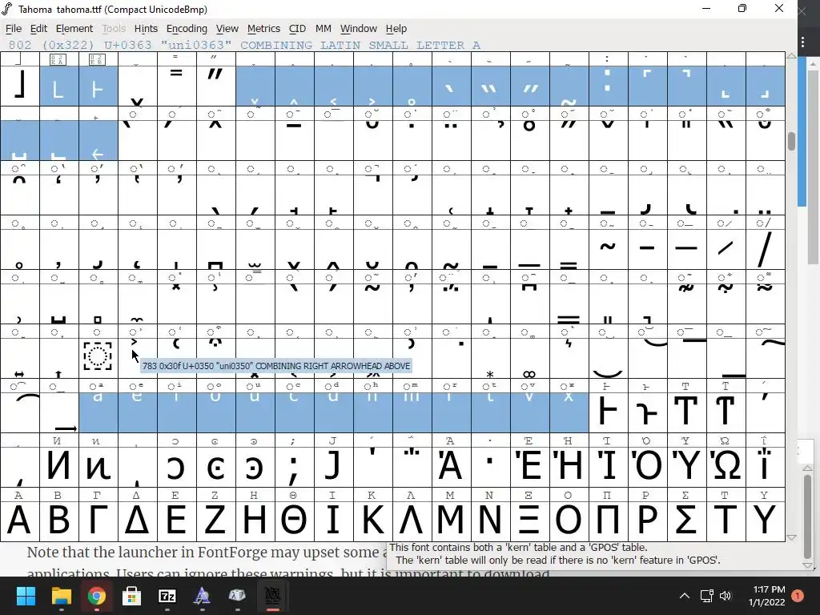Select the asterisk below combining glyph cell

tap(491, 356)
